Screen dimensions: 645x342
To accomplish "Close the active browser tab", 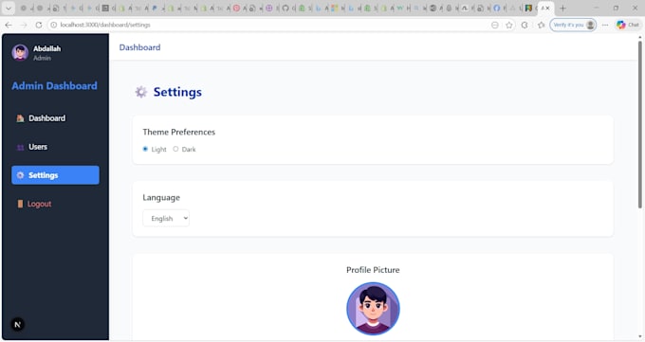I will 548,9.
